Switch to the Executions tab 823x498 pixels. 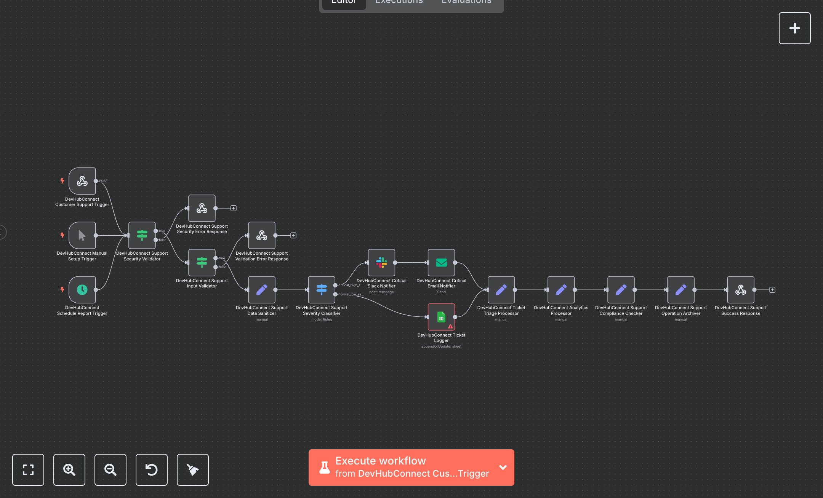click(399, 2)
